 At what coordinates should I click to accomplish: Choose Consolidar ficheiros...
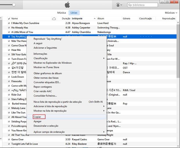coord(45,96)
